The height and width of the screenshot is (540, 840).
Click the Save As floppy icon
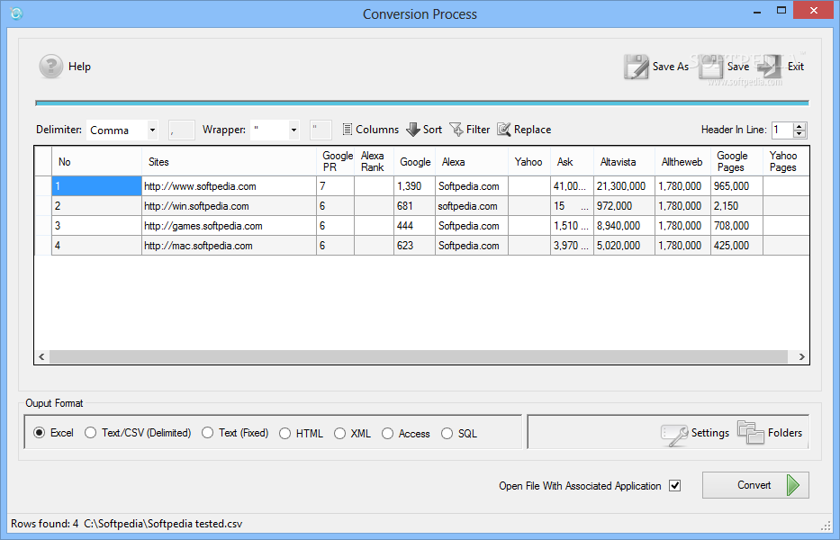click(x=636, y=67)
